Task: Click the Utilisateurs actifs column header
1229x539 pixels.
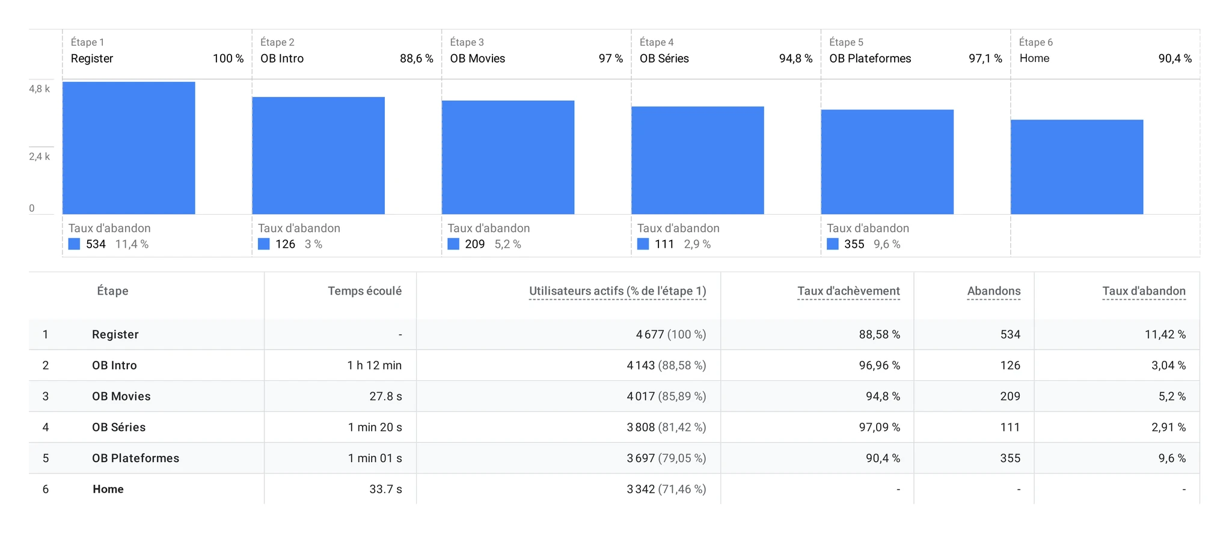Action: pyautogui.click(x=618, y=291)
